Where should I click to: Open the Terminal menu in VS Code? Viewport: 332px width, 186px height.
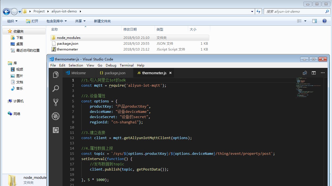[x=127, y=65]
